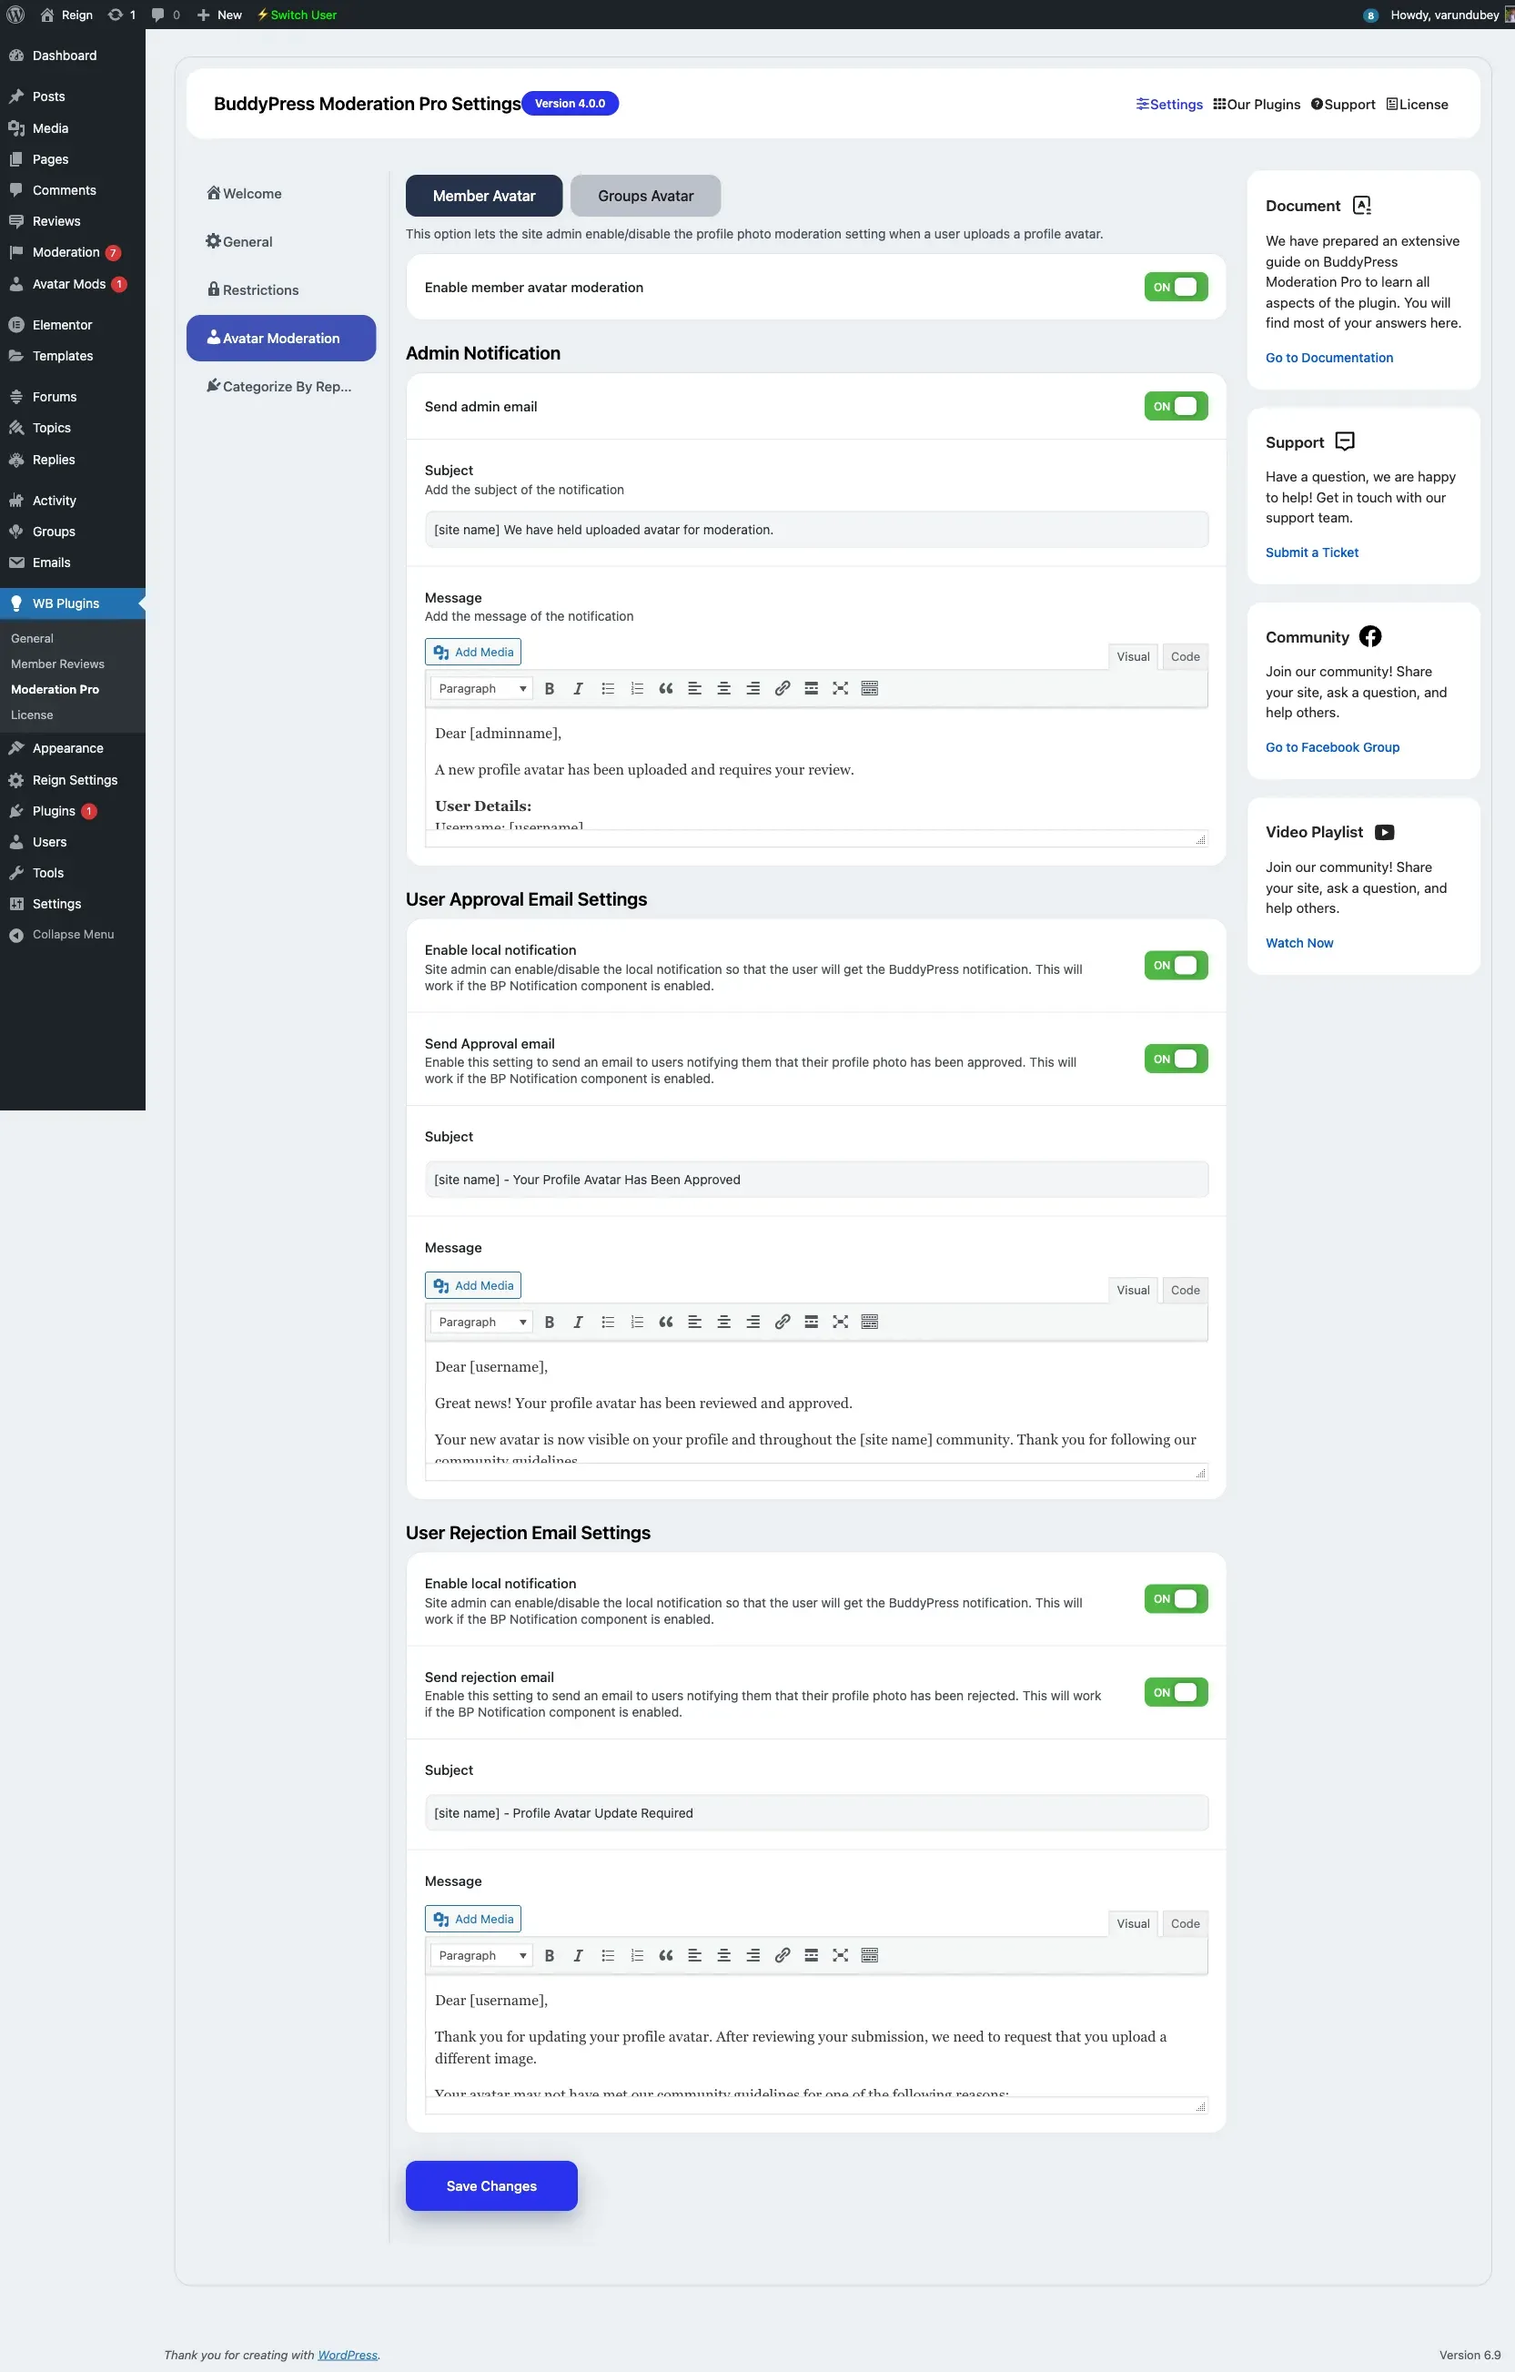
Task: Click Admin Notification Subject input field
Action: coord(816,530)
